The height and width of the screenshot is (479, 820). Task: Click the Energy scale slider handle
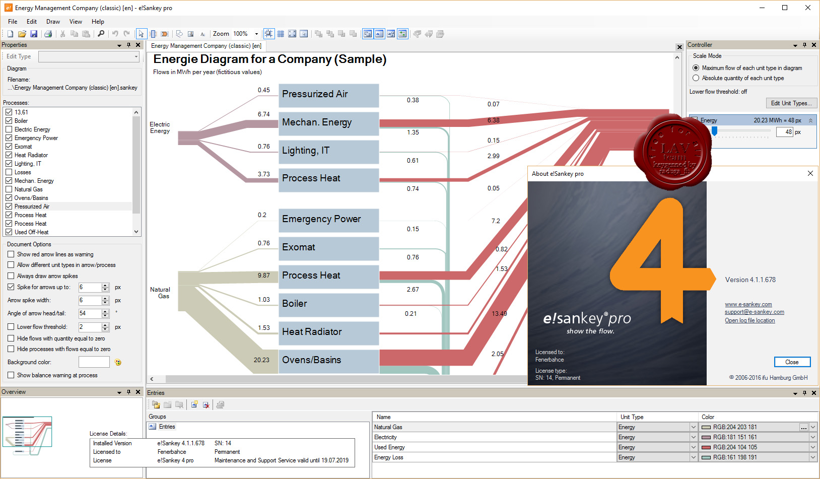pos(714,131)
